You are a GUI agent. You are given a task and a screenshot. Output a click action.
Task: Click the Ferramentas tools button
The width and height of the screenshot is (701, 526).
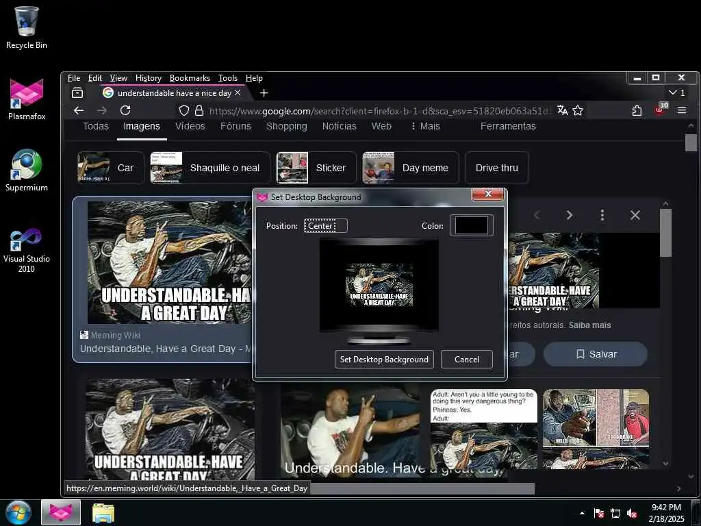click(x=508, y=126)
